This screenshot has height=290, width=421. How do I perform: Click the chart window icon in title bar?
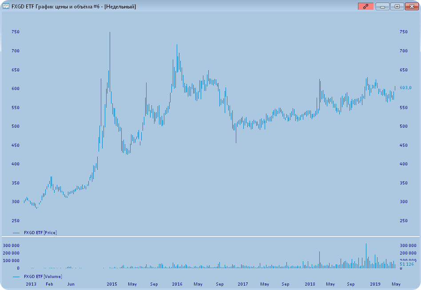point(6,7)
